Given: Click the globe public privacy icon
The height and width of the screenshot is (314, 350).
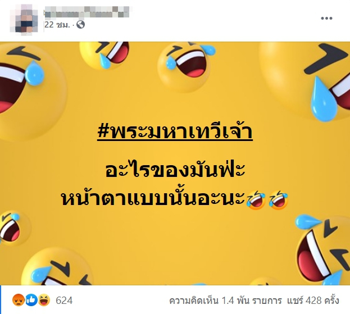Looking at the screenshot, I should click(80, 25).
